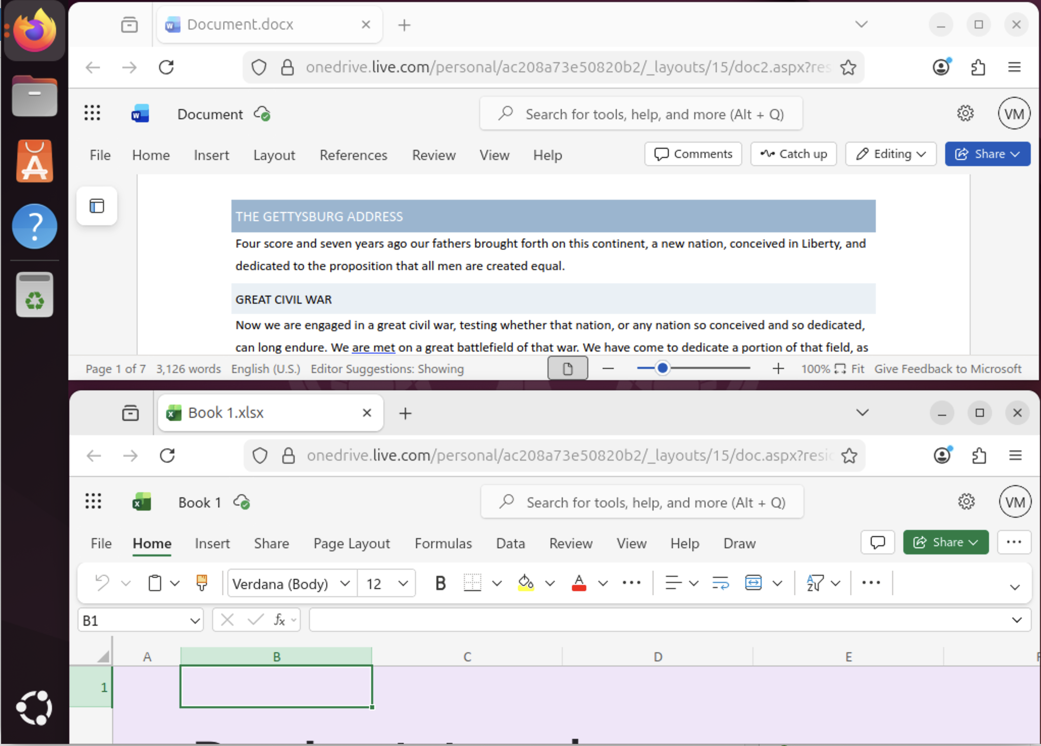Image resolution: width=1041 pixels, height=746 pixels.
Task: Click the Merge cells icon
Action: [753, 583]
